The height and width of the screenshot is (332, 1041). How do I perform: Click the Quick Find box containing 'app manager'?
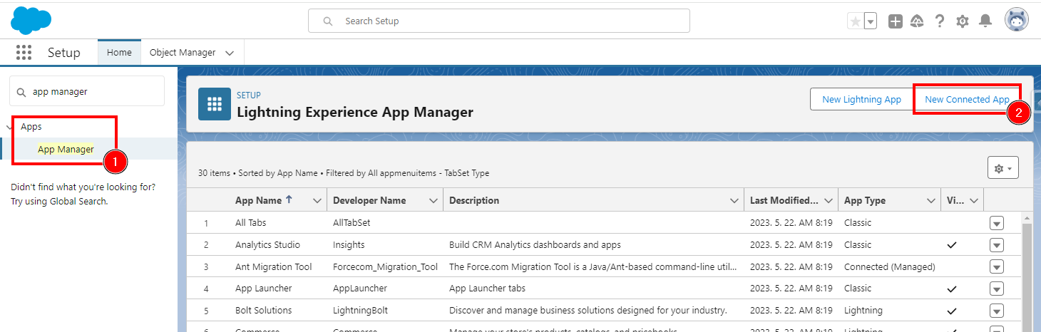pos(87,91)
